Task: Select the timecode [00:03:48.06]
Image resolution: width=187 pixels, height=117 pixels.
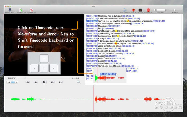Action: 92,51
